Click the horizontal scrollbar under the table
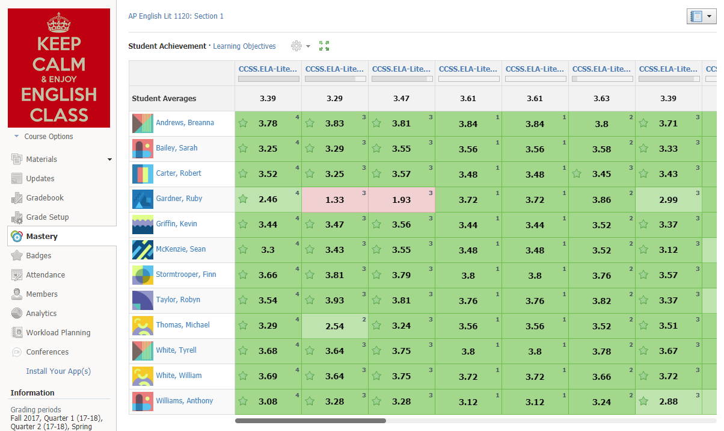The width and height of the screenshot is (724, 431). 310,421
